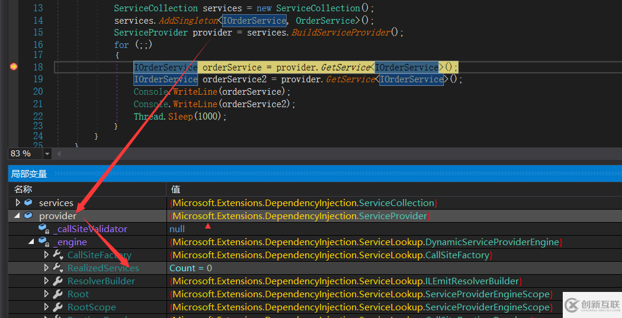Select the _callSiteValidator field name
The image size is (622, 318).
coord(90,229)
